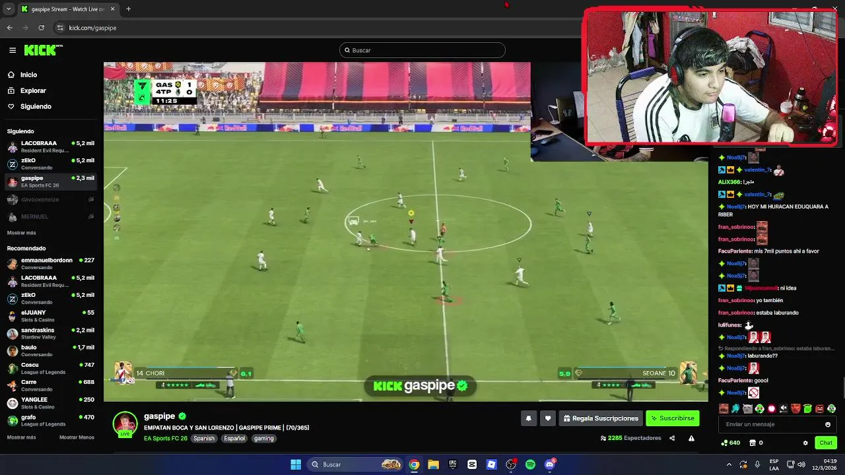845x475 pixels.
Task: Open File Explorer from the taskbar
Action: click(433, 464)
